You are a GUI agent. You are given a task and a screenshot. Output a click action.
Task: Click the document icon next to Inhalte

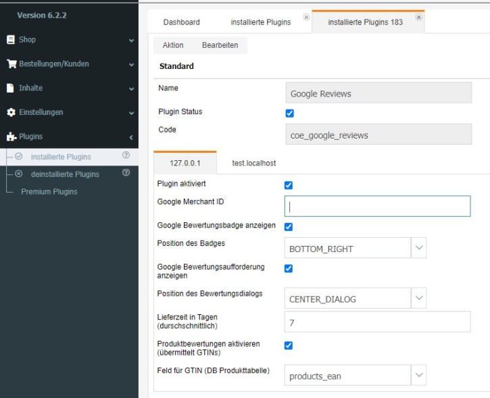pyautogui.click(x=10, y=88)
